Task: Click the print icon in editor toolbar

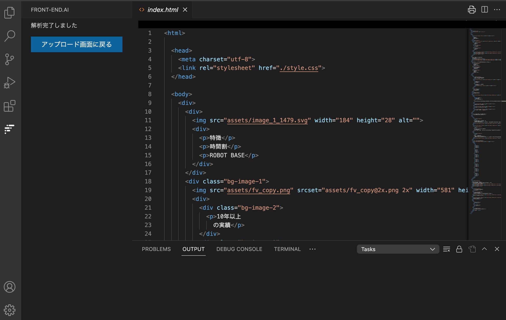Action: [x=471, y=10]
